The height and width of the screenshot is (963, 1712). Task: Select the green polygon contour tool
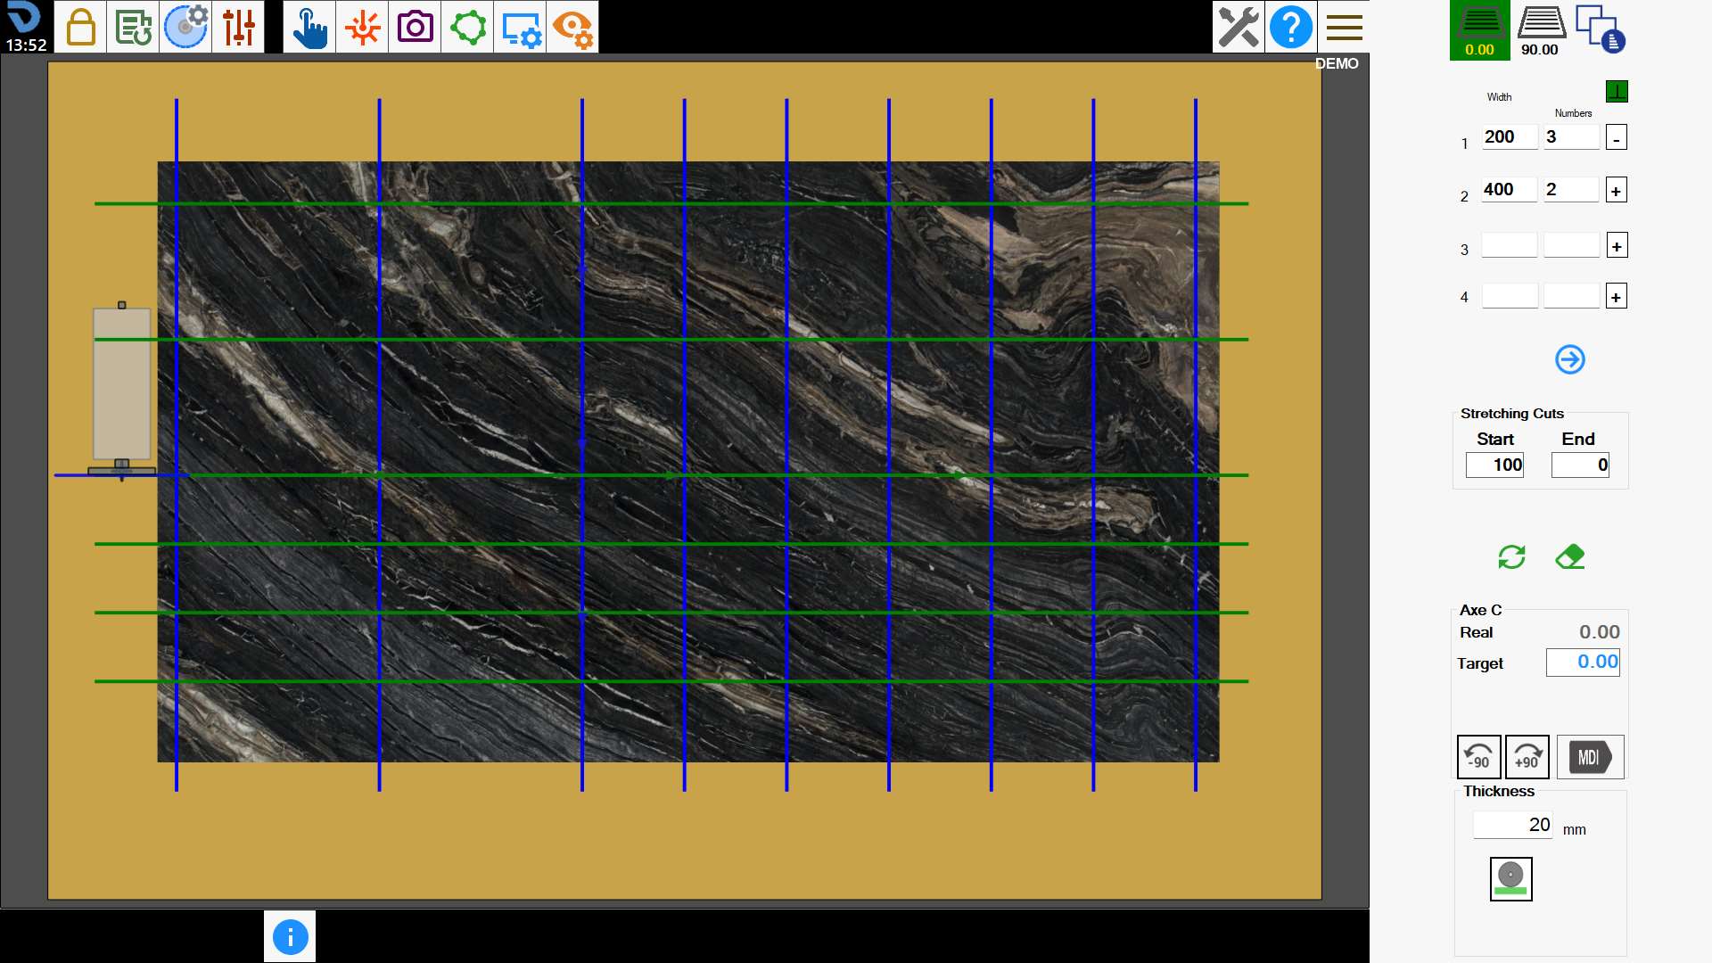click(x=467, y=27)
